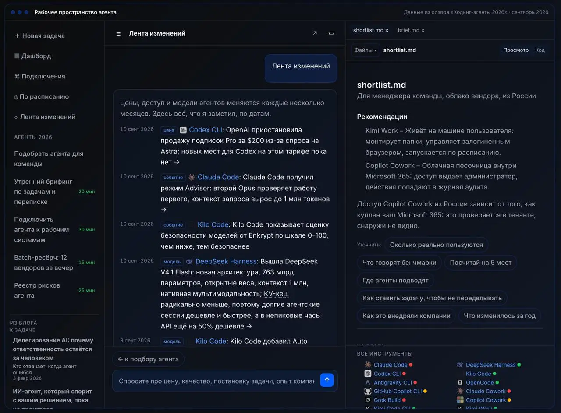
Task: Open task Подключить агента к рабочим системам
Action: point(54,230)
